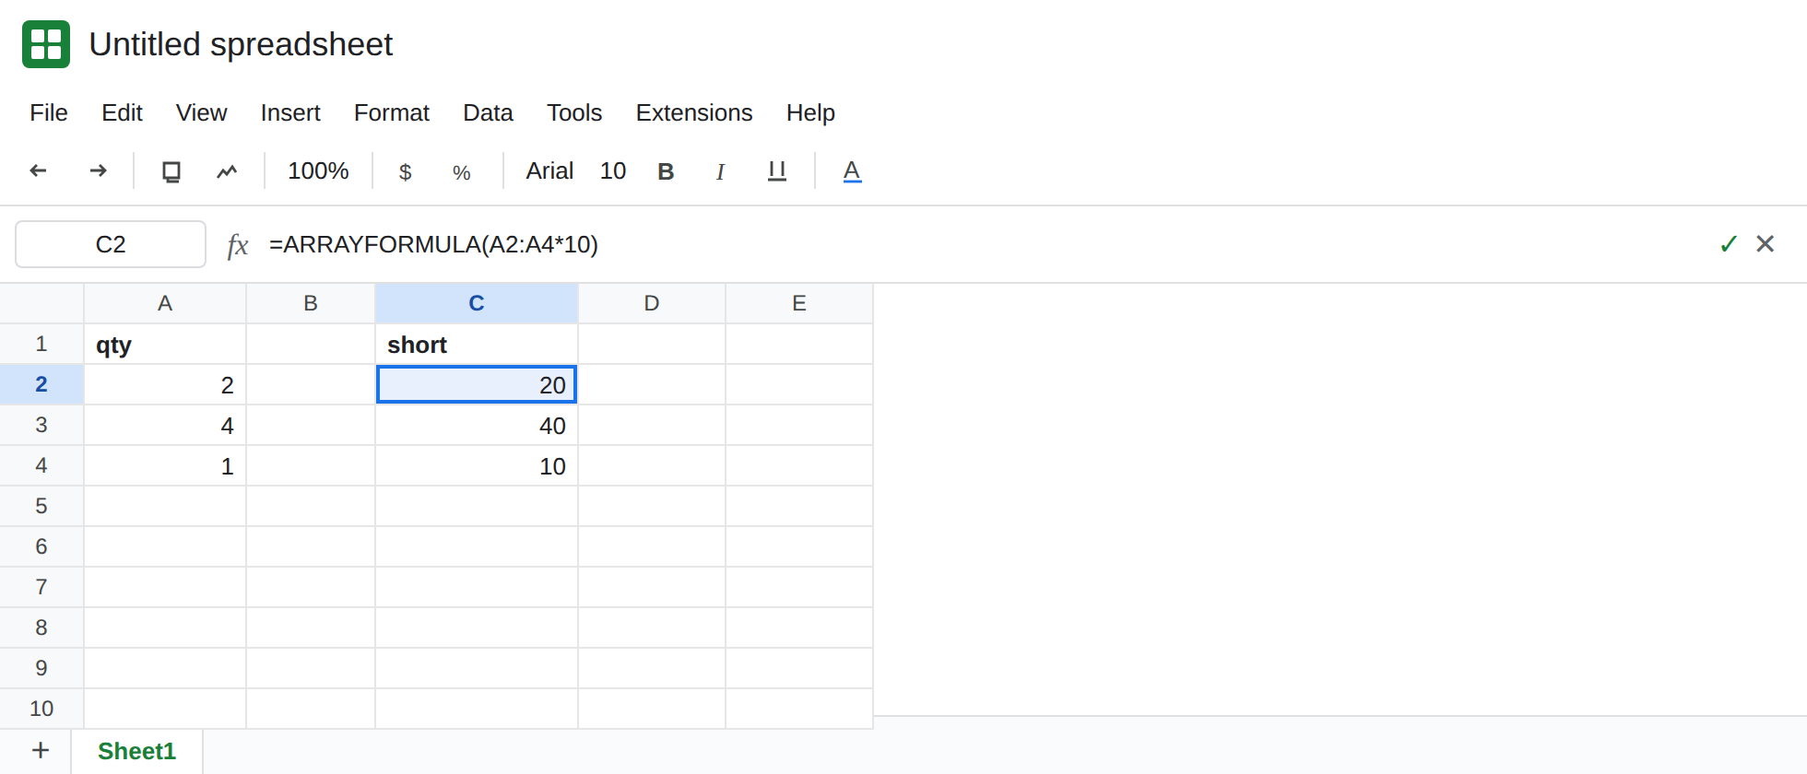
Task: Open the File menu
Action: point(49,112)
